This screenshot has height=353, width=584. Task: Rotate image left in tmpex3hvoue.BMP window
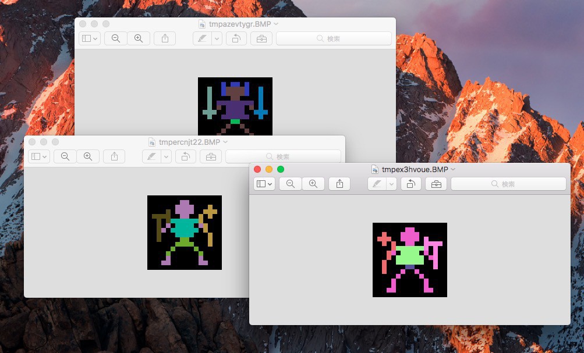[x=411, y=184]
